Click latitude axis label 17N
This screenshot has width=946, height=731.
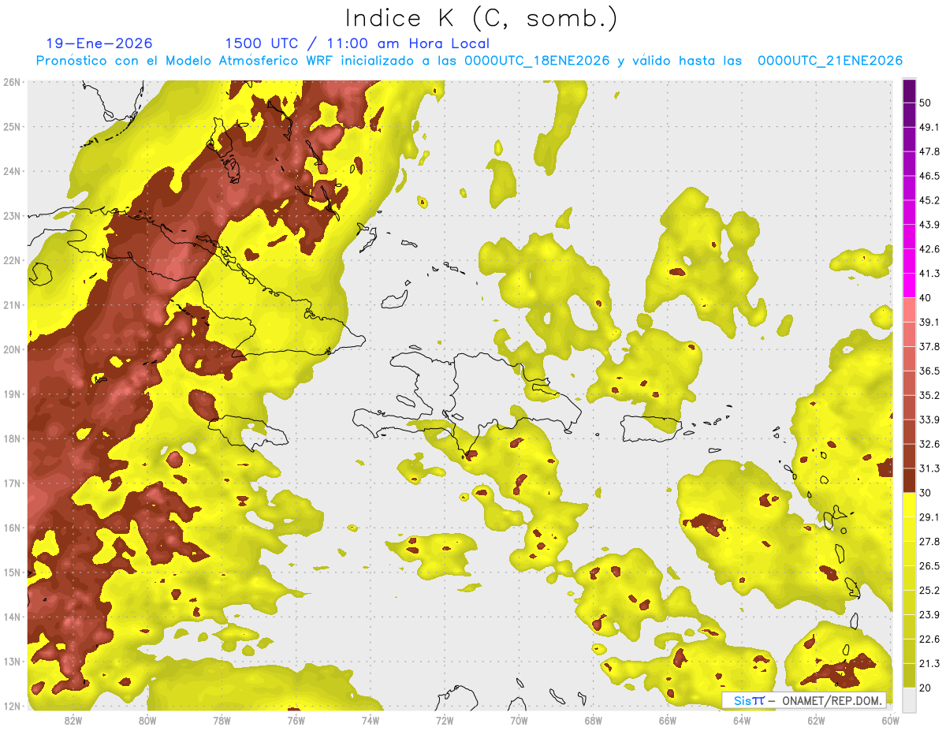pyautogui.click(x=12, y=483)
